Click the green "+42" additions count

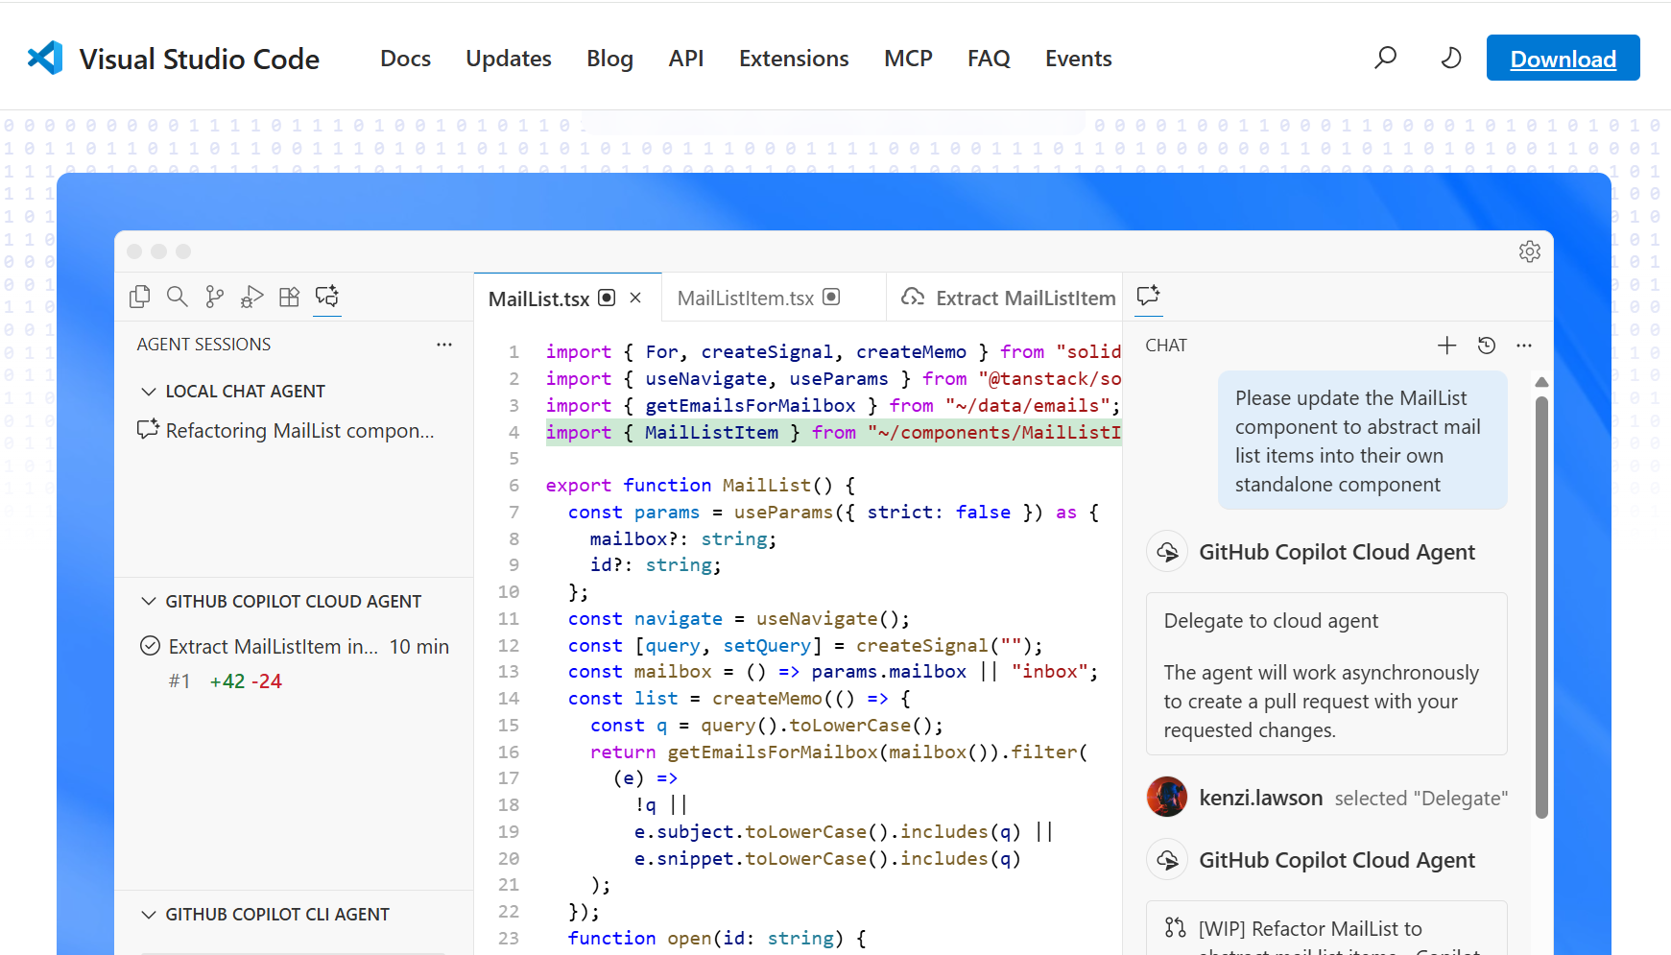pyautogui.click(x=227, y=681)
